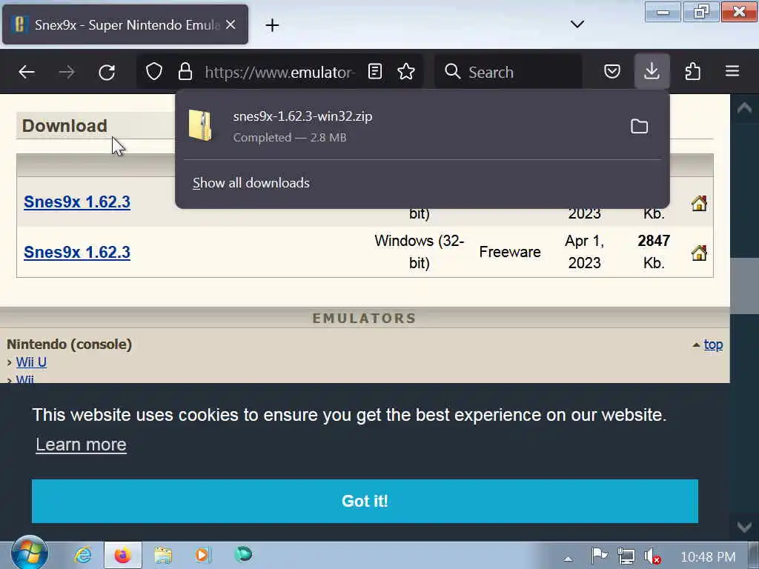Open the Windows Start menu
The height and width of the screenshot is (569, 759).
coord(30,553)
